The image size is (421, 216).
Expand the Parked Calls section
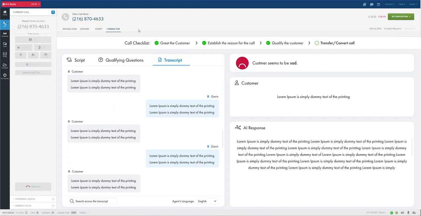(33, 206)
